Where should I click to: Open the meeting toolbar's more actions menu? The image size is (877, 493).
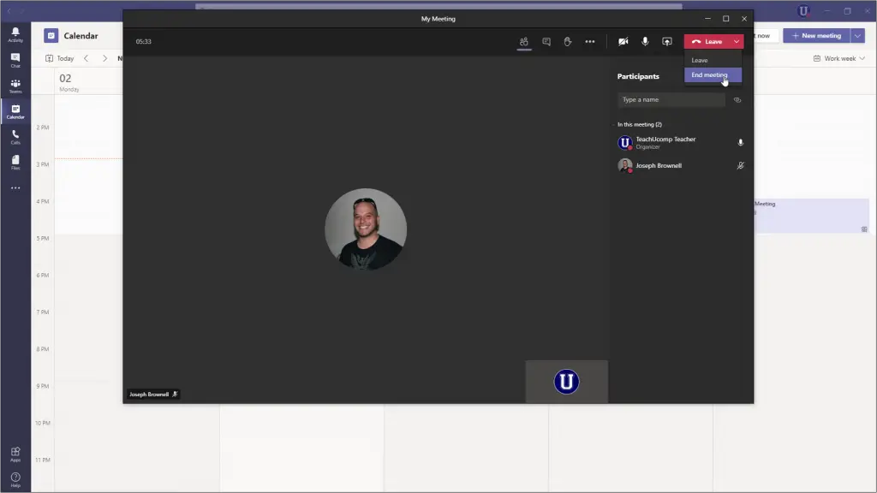point(590,41)
